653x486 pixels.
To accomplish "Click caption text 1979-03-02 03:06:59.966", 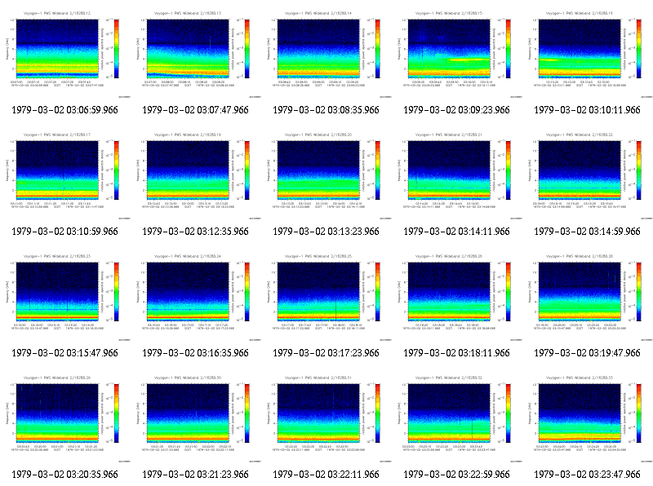I will point(65,110).
